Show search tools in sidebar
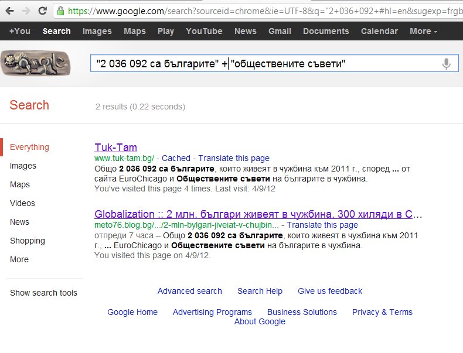This screenshot has height=353, width=463. (43, 293)
